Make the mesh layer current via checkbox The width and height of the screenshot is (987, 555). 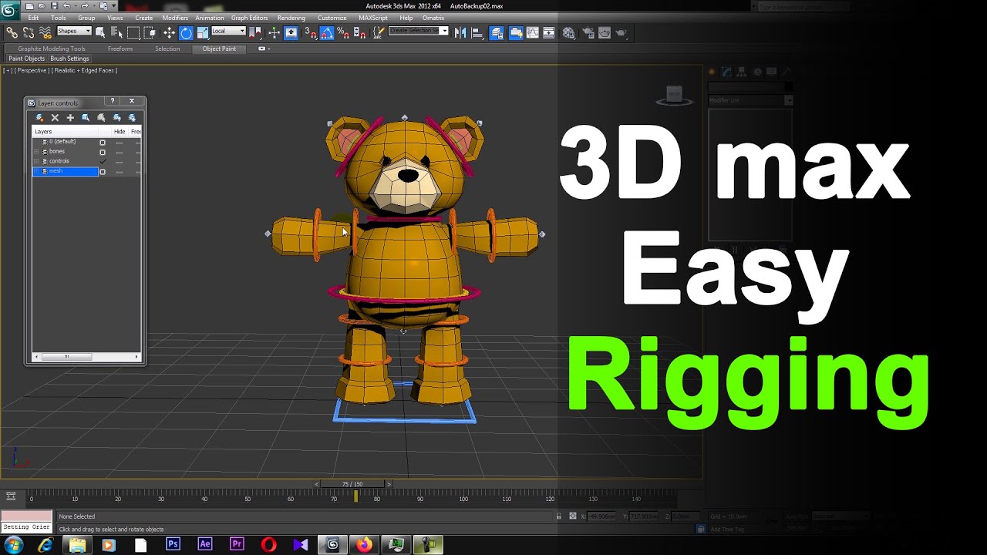tap(102, 171)
